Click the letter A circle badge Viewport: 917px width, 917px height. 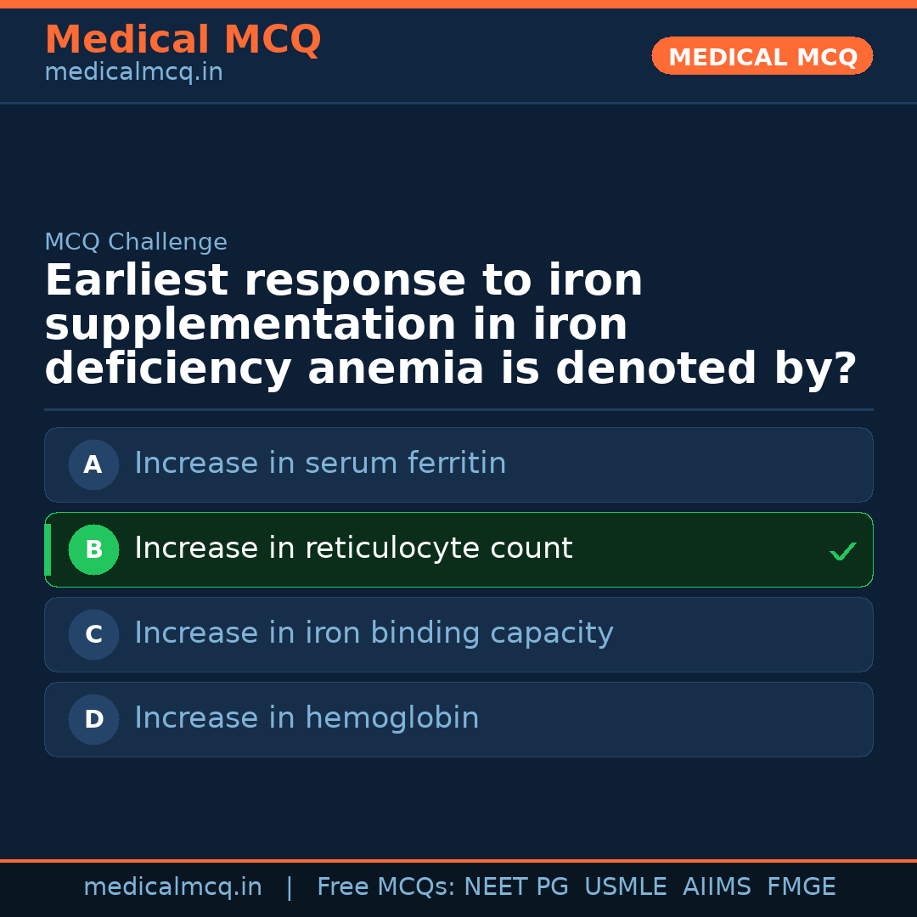click(93, 464)
